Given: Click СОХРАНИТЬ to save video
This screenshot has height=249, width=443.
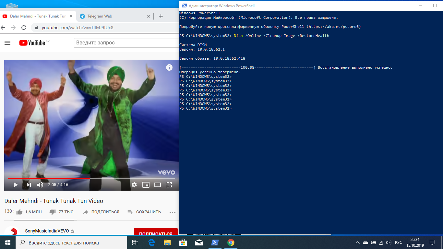Looking at the screenshot, I should 144,212.
